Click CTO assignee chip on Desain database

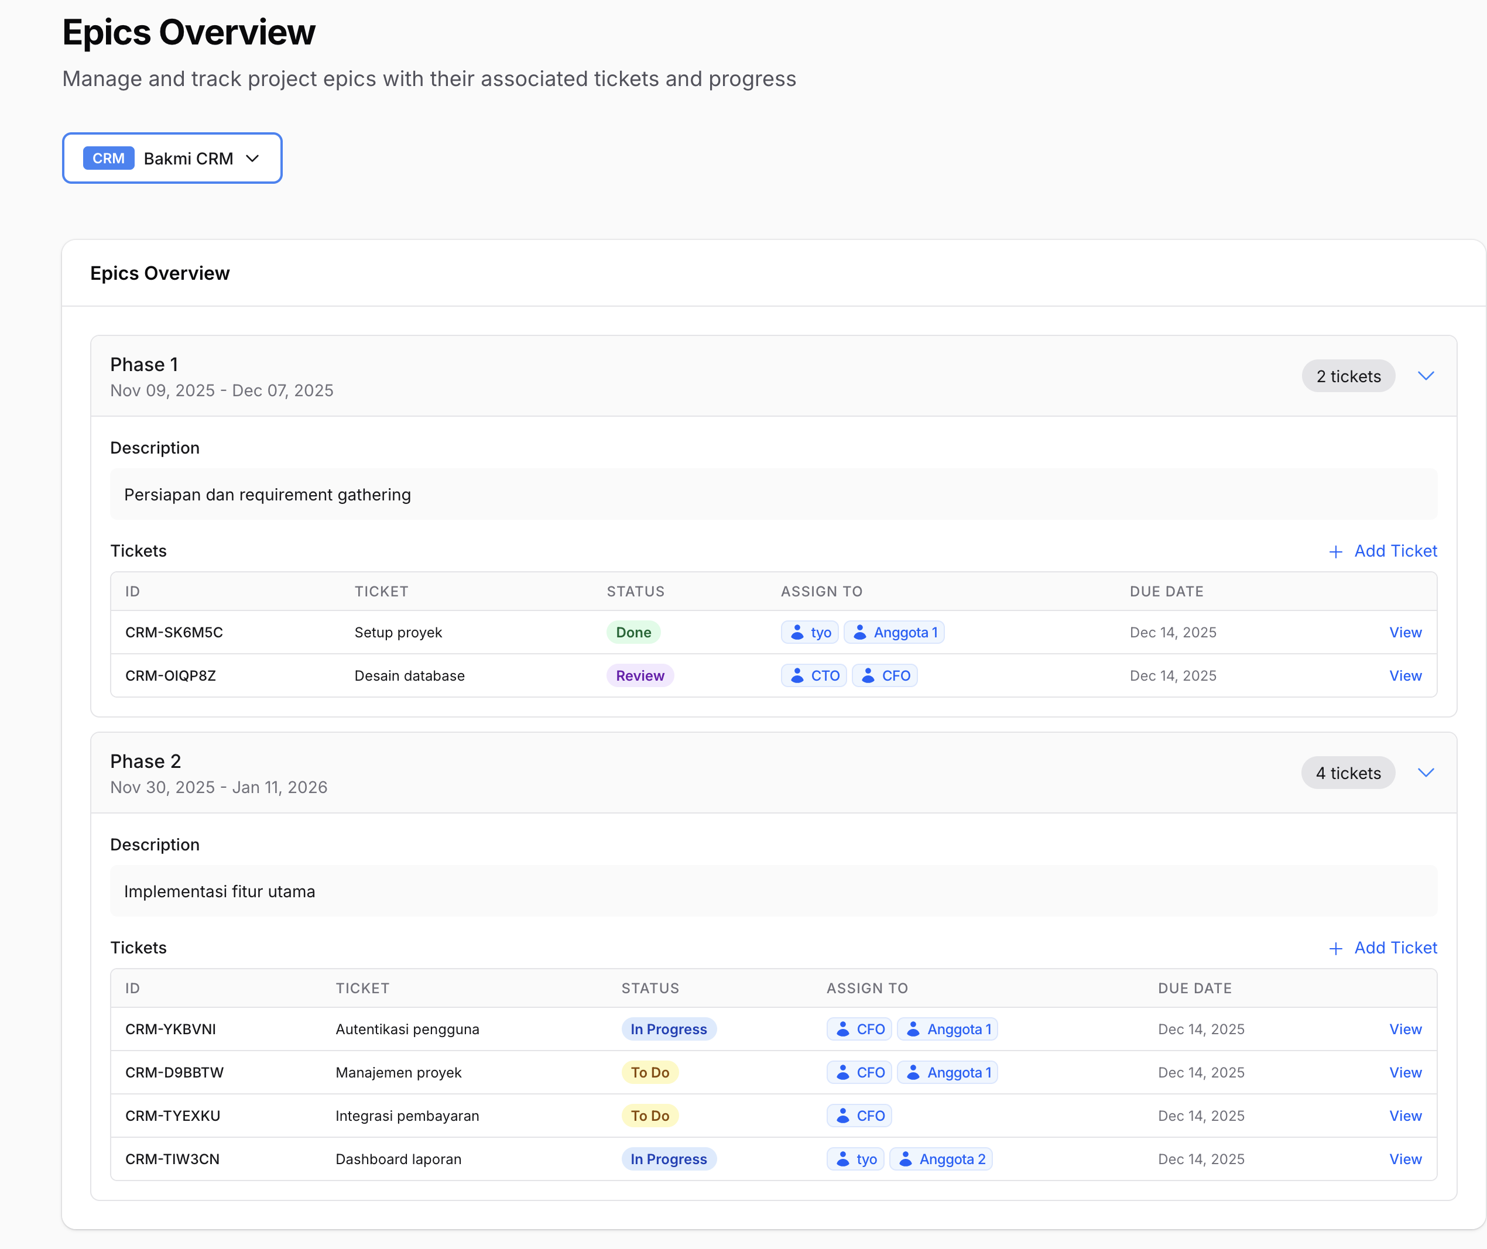(x=814, y=675)
